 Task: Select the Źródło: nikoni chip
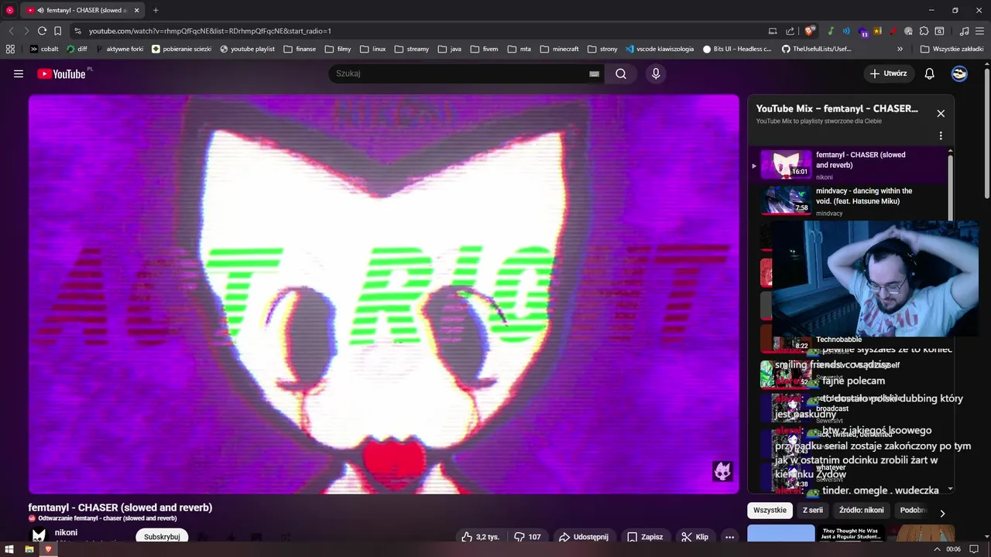click(x=861, y=511)
